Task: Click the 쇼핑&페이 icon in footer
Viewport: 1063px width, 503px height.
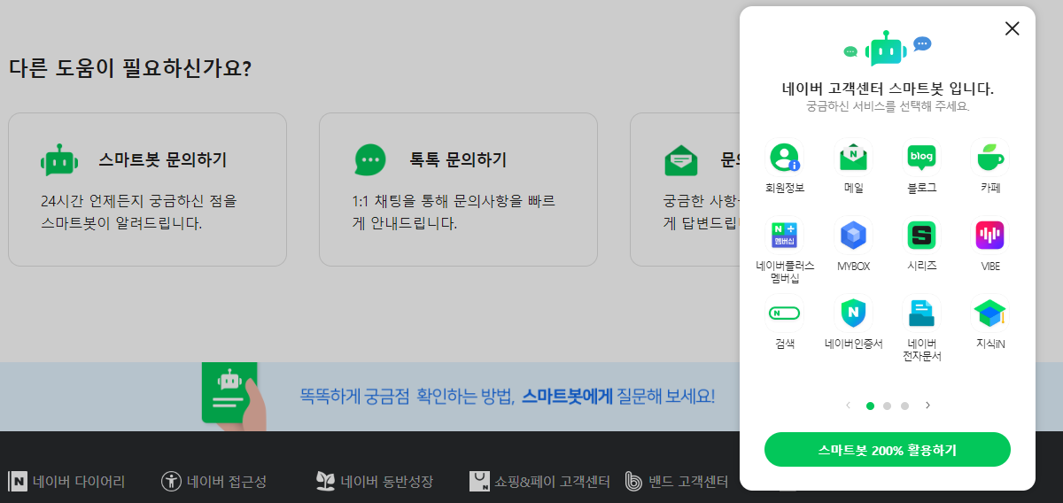Action: tap(480, 482)
